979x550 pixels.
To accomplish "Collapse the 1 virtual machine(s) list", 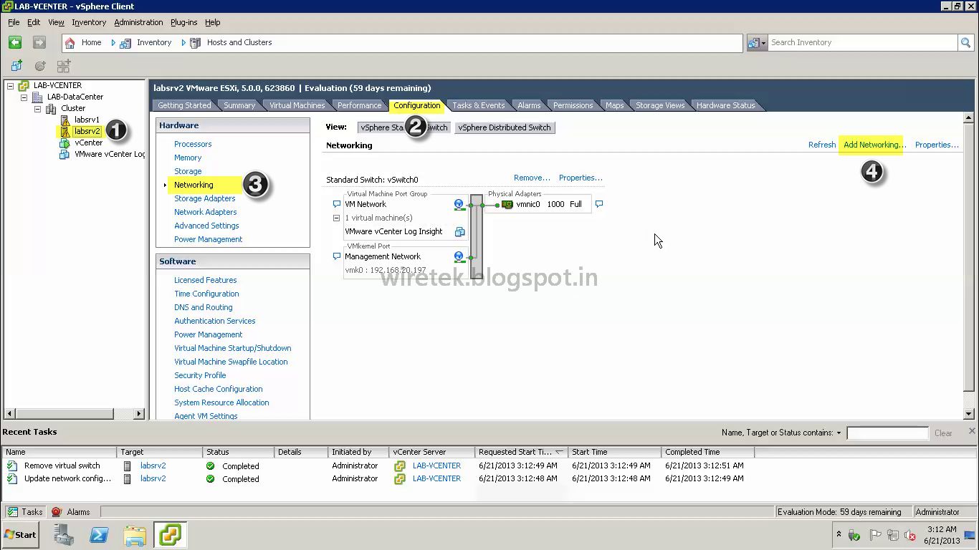I will (x=337, y=218).
